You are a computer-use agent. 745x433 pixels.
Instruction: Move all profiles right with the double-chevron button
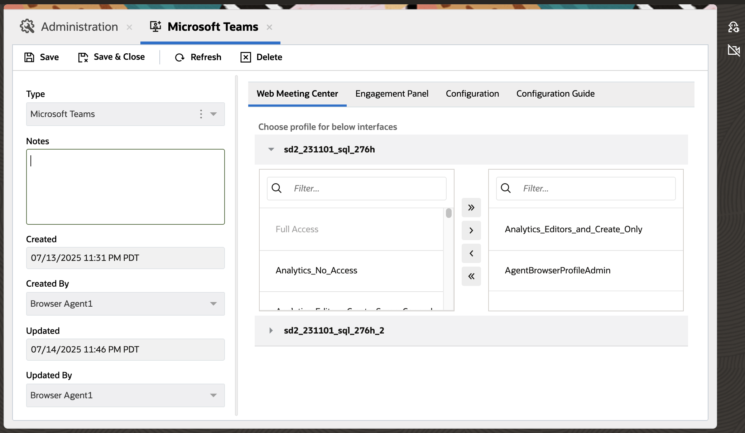(471, 207)
